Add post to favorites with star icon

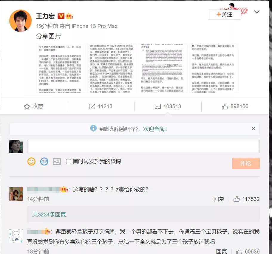pos(33,106)
